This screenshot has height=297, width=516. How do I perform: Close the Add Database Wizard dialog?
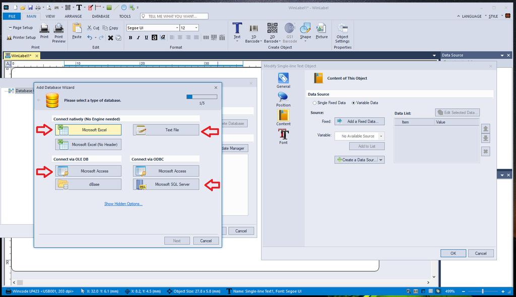click(x=216, y=87)
